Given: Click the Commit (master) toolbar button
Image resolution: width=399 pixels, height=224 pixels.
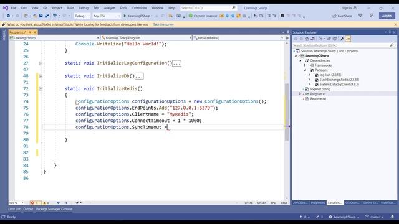Looking at the screenshot, I should coord(203,16).
